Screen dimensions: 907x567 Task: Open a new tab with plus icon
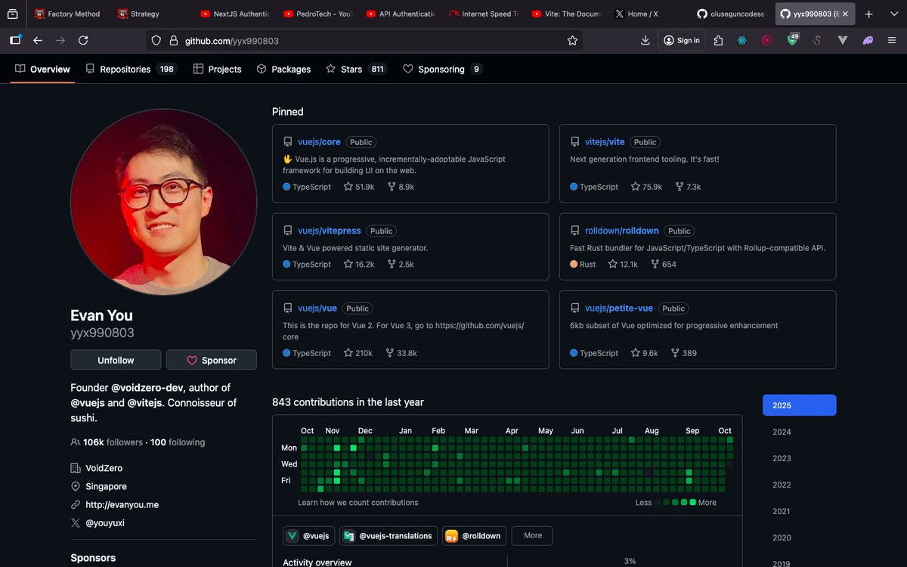[x=869, y=14]
